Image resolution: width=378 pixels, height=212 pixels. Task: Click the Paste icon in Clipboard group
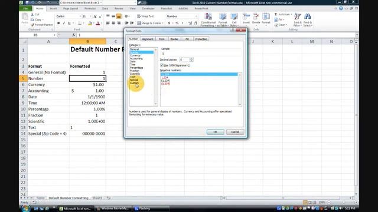point(25,17)
